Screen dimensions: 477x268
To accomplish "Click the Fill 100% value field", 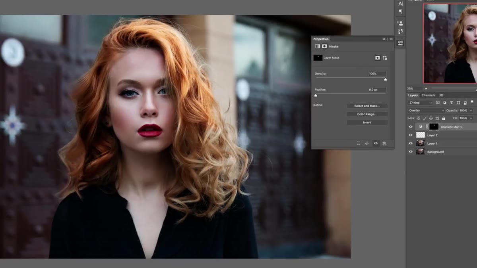I will tap(463, 118).
